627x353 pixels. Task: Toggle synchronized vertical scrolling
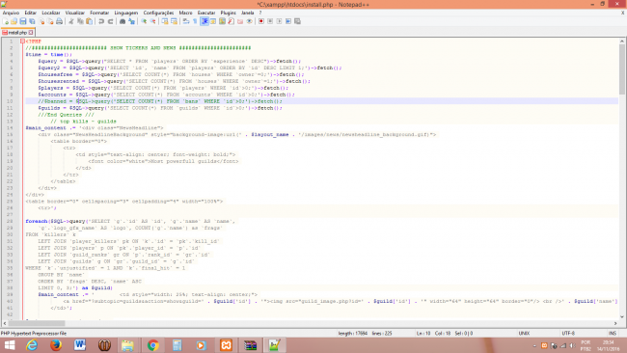tap(165, 21)
